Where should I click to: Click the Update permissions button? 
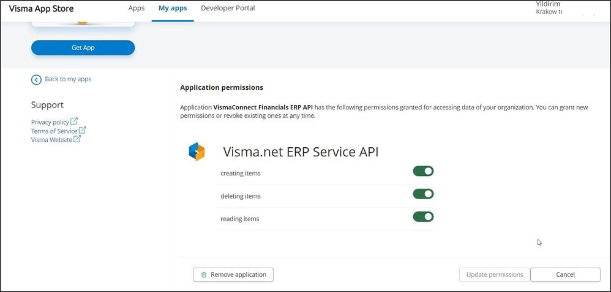tap(495, 274)
